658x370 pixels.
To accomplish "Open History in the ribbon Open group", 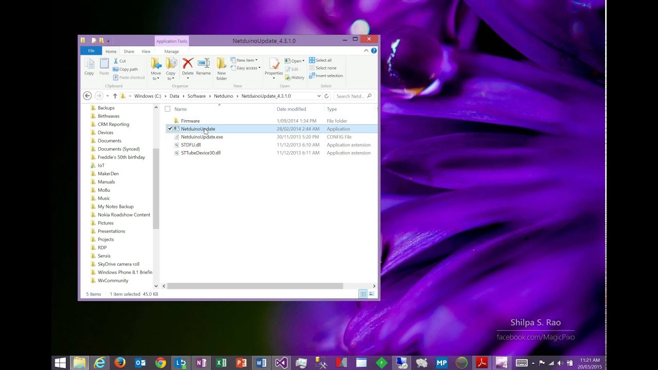I will click(295, 78).
